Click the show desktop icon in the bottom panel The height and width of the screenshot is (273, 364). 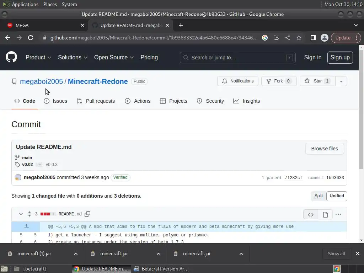4,269
